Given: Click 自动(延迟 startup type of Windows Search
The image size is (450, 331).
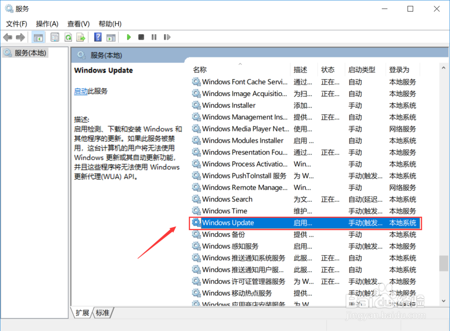Looking at the screenshot, I should pyautogui.click(x=365, y=199).
